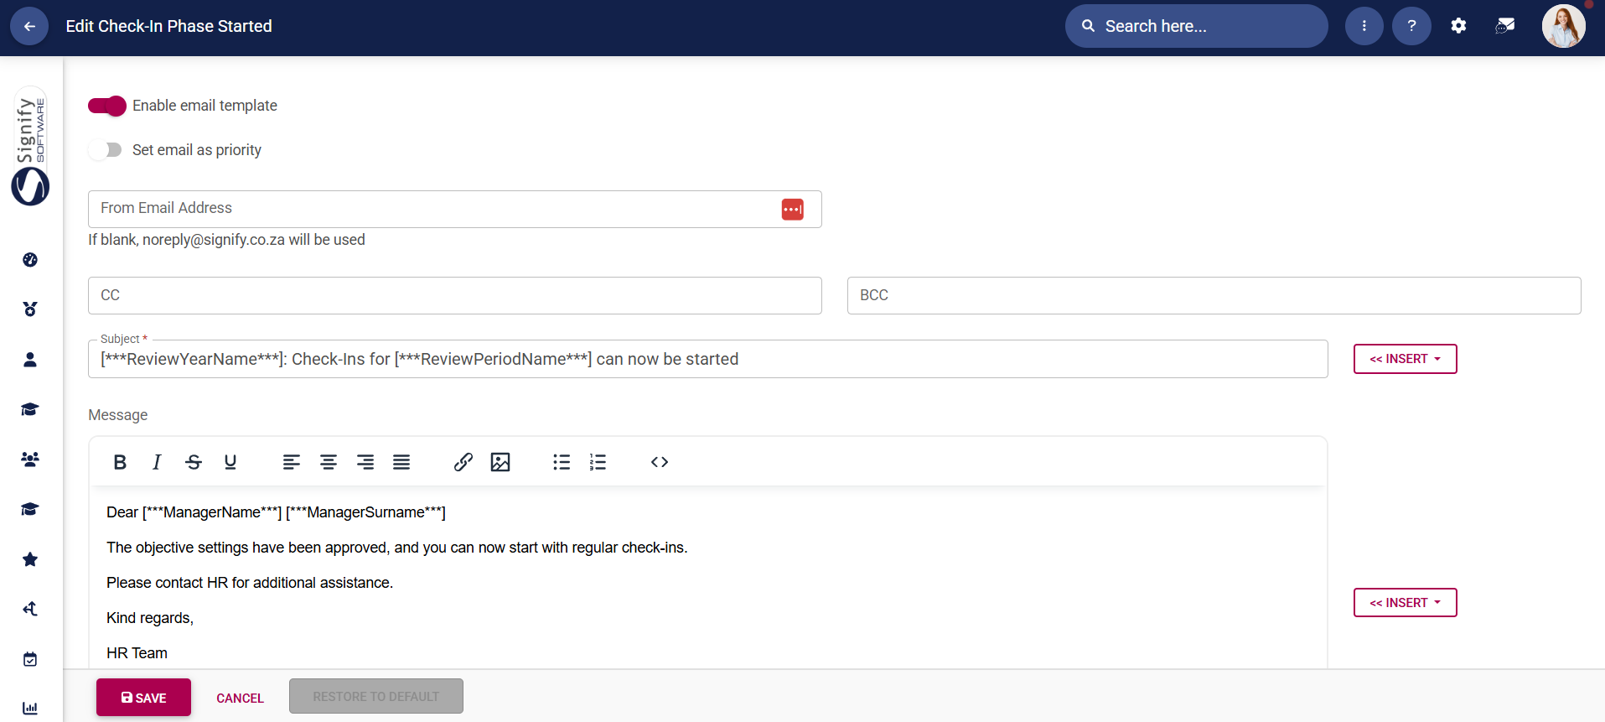
Task: Click the Signify Software logo
Action: [30, 146]
